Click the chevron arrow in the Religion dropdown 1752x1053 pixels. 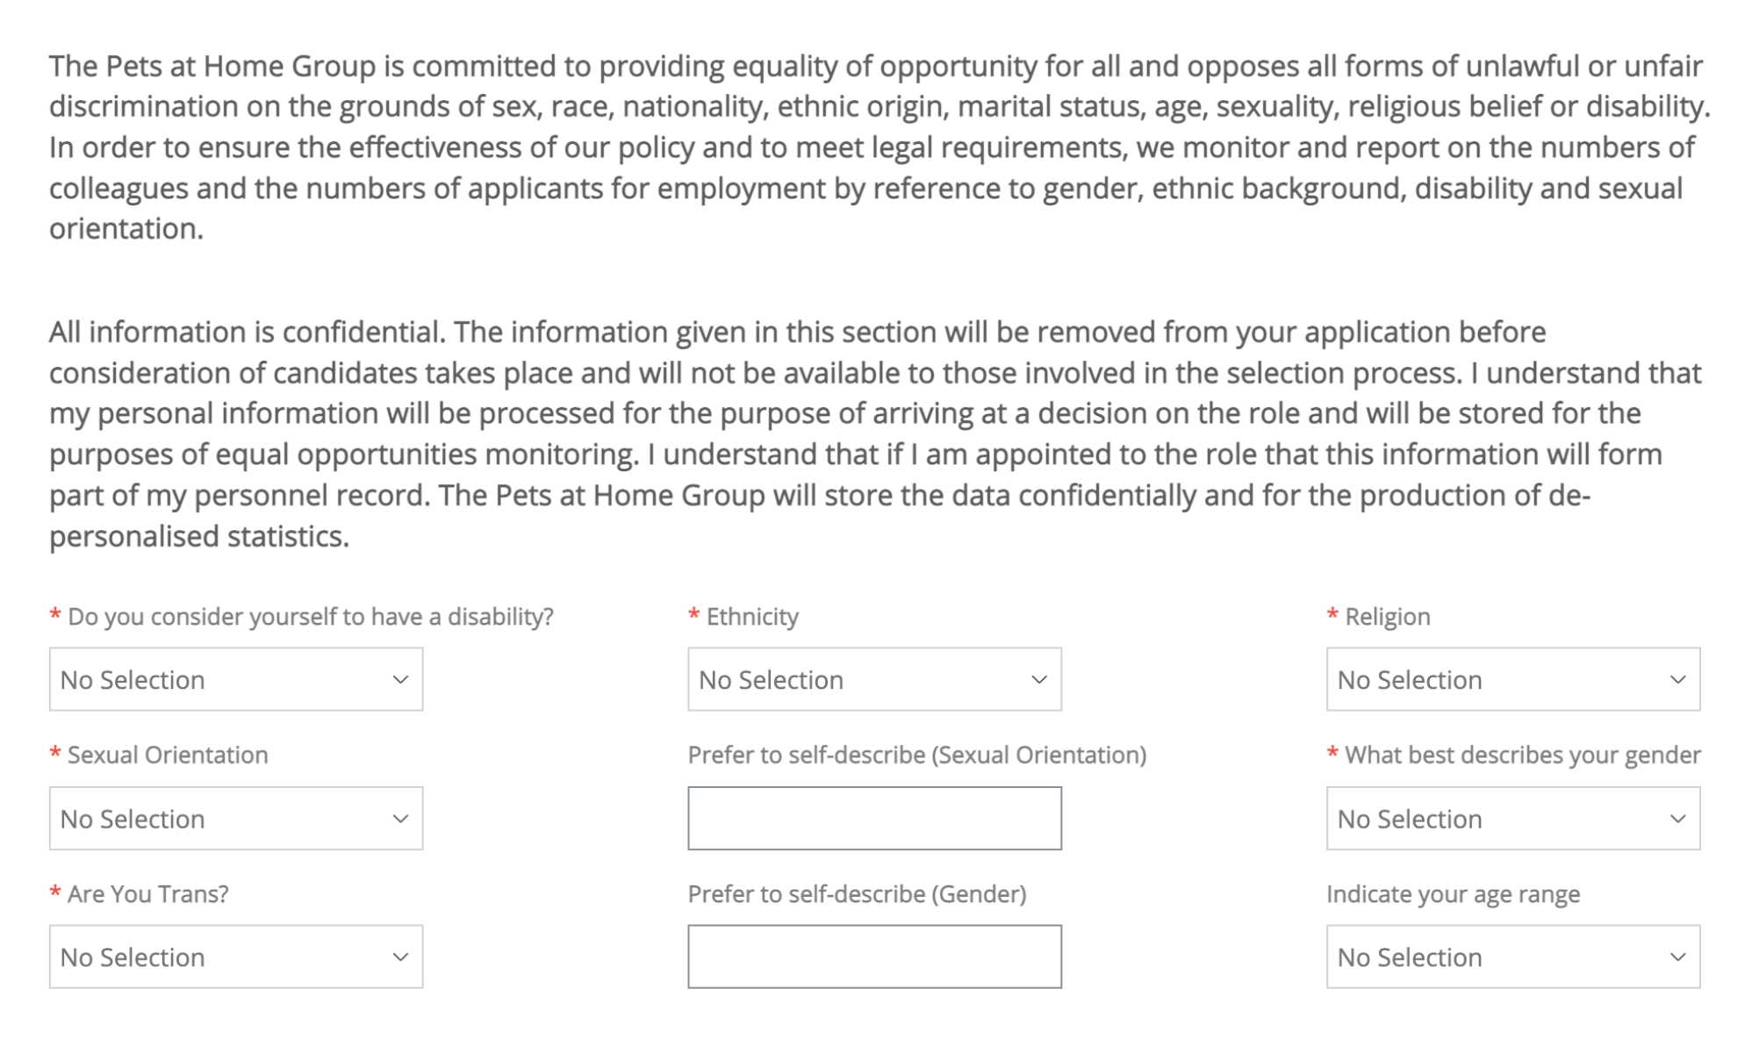1677,679
